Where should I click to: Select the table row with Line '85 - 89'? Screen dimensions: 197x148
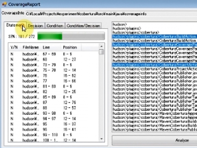pos(54,97)
